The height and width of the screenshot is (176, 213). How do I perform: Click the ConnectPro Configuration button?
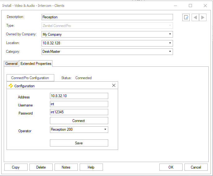[30, 78]
